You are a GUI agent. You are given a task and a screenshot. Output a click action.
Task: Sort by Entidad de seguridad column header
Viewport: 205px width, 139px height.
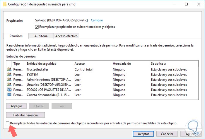pos(49,64)
